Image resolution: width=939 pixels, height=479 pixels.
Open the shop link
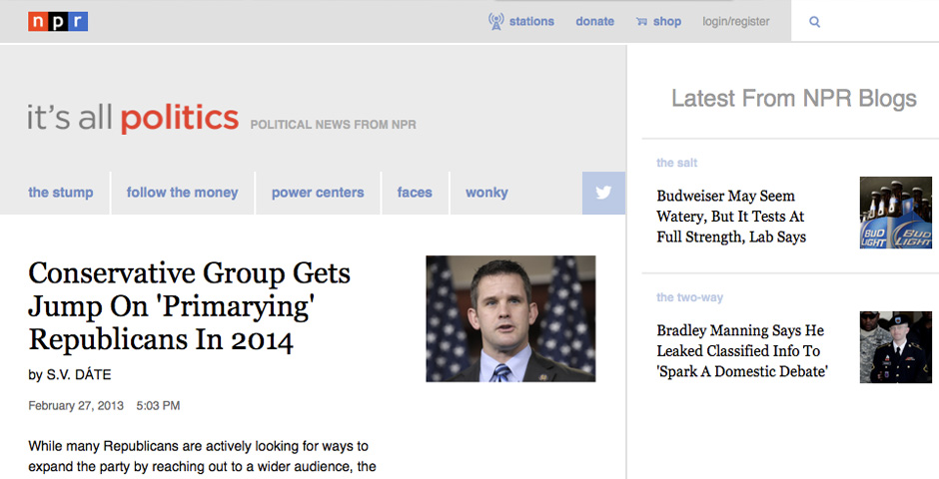(x=667, y=22)
